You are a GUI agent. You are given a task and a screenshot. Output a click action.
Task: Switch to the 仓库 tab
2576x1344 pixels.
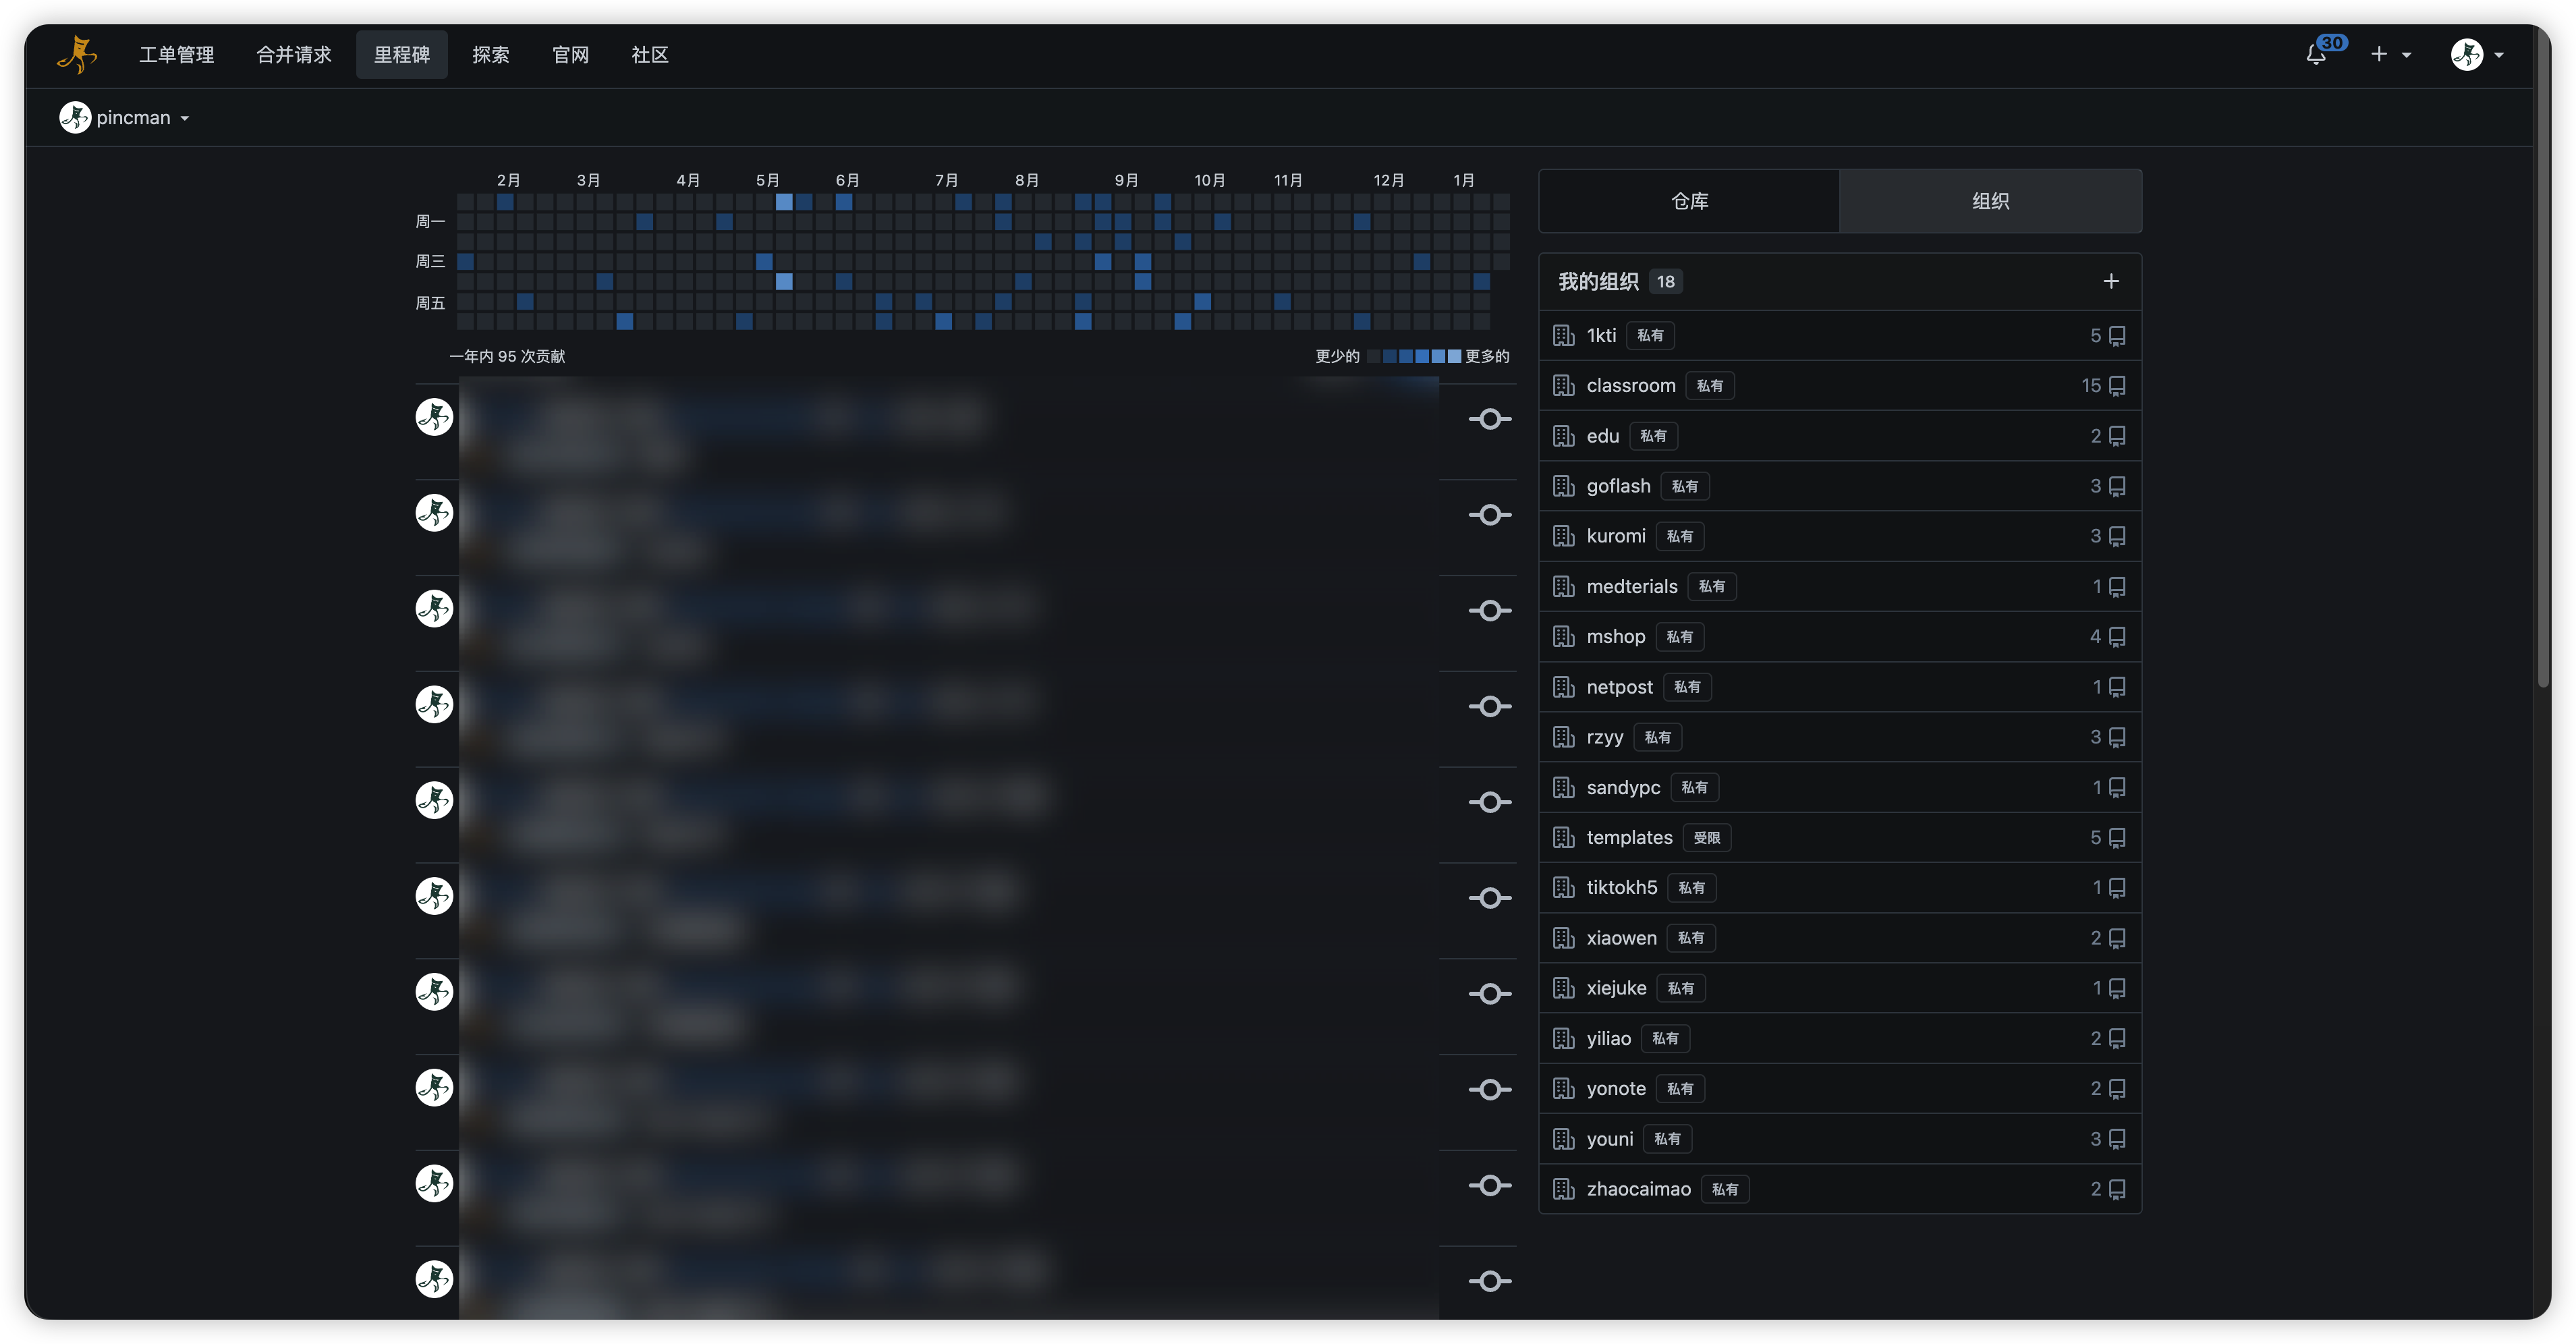point(1689,201)
